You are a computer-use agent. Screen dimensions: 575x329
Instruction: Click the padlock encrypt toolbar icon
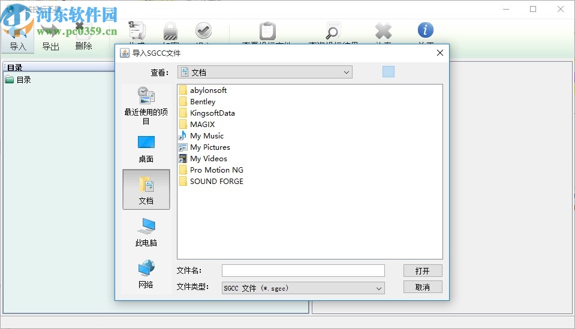click(170, 31)
